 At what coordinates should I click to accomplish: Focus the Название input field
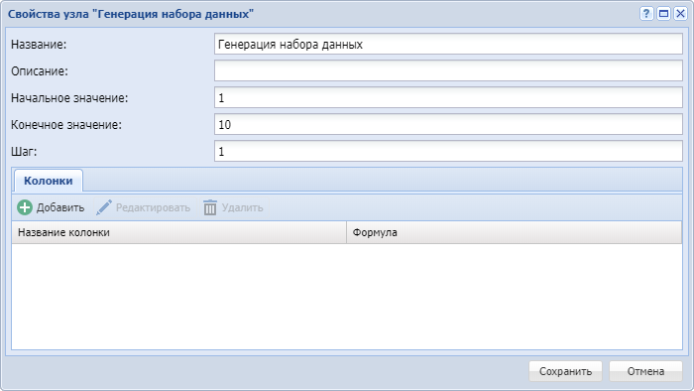click(448, 44)
